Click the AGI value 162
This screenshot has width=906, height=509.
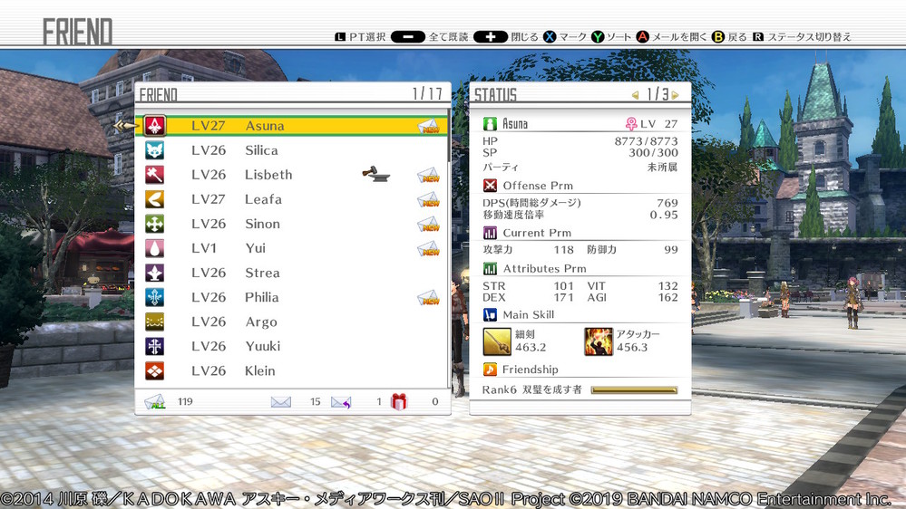667,297
